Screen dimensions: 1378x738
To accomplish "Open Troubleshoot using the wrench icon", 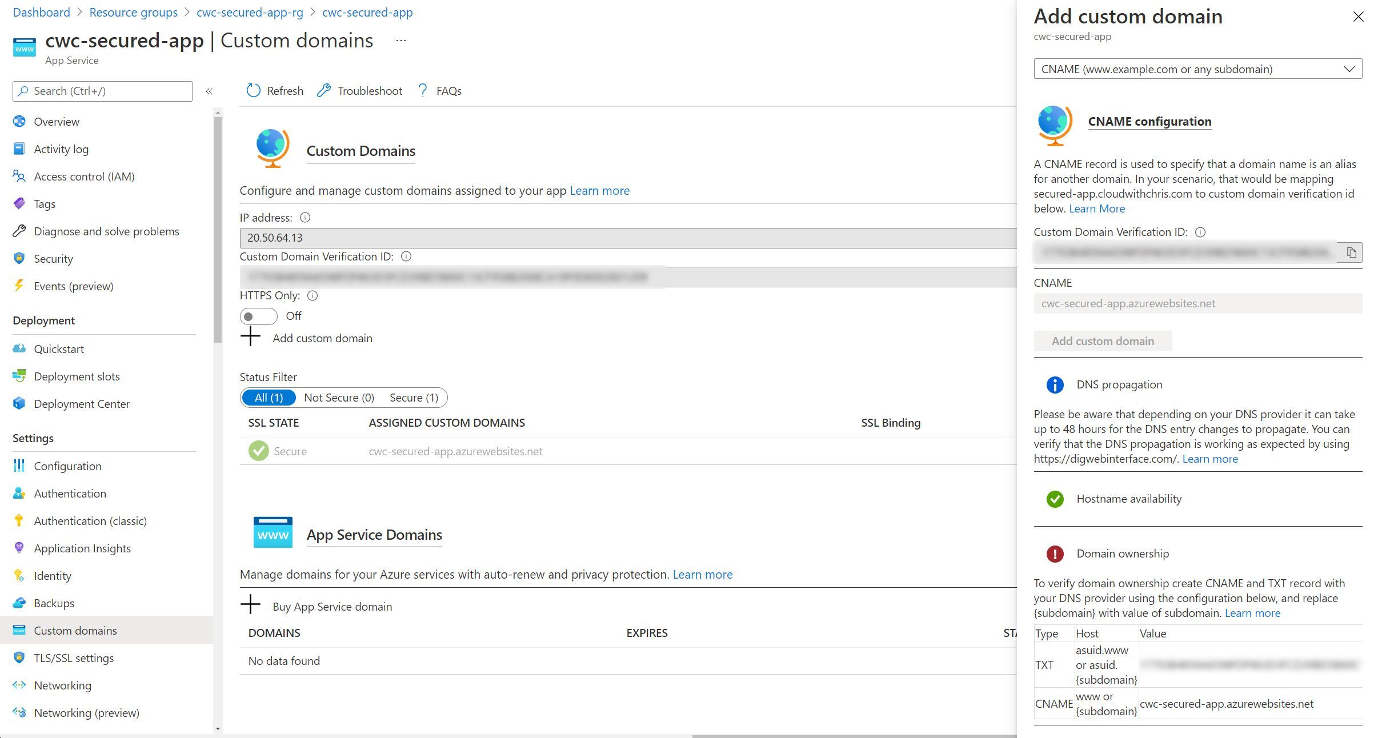I will click(325, 90).
